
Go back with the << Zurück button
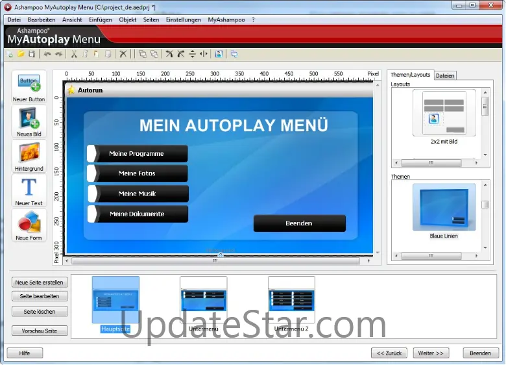389,353
